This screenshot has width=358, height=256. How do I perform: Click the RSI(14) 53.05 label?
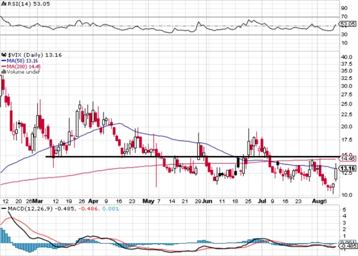pyautogui.click(x=23, y=4)
